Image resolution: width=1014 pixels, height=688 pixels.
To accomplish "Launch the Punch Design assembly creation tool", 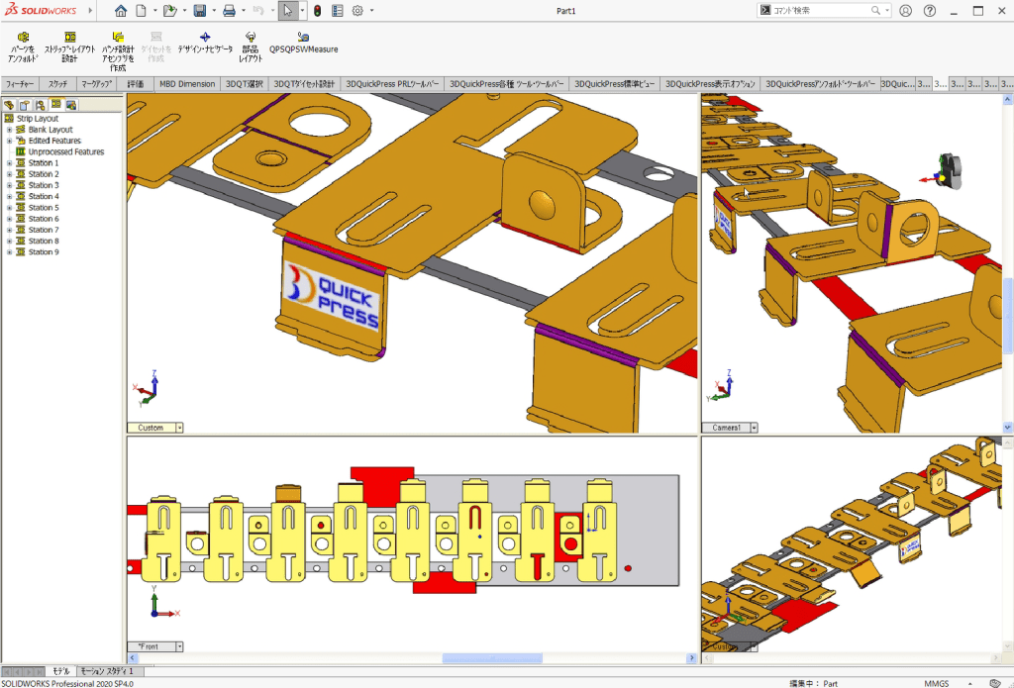I will tap(118, 50).
